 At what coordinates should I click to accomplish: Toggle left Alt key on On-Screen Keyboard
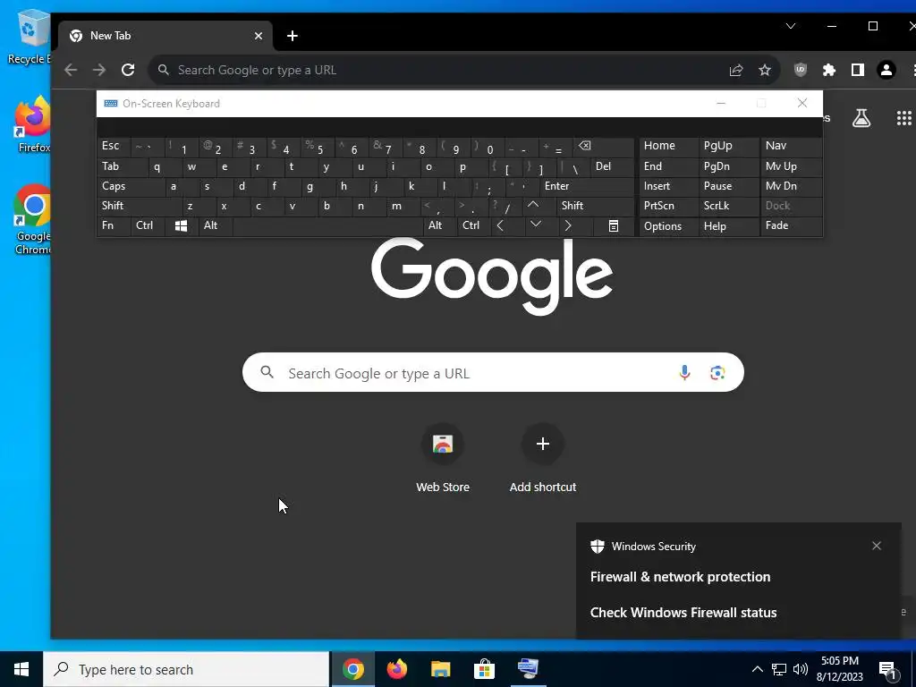coord(215,226)
